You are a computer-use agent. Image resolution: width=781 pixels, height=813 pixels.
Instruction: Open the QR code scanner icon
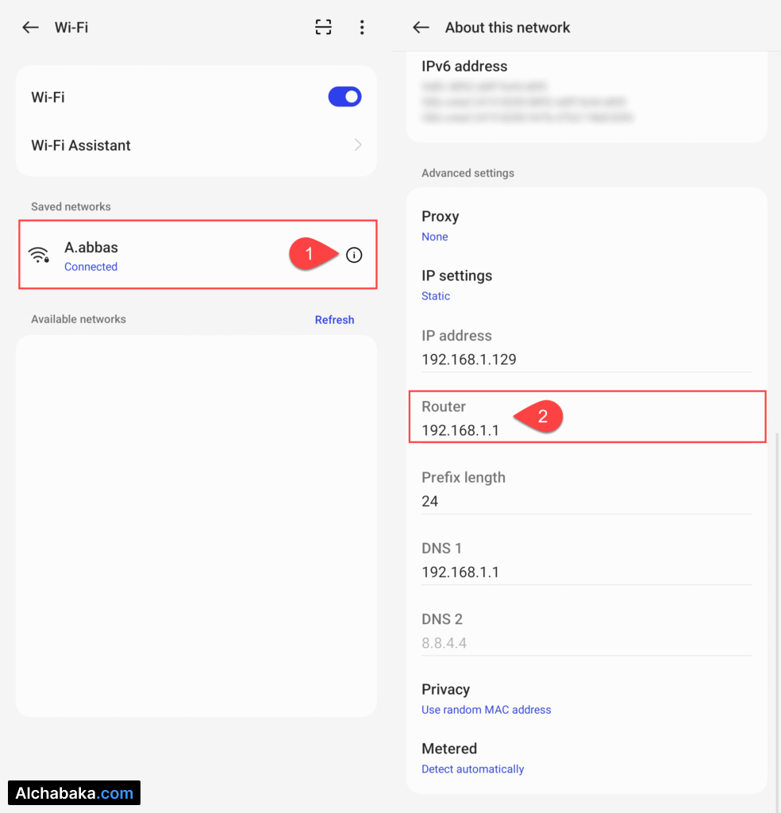[x=323, y=28]
